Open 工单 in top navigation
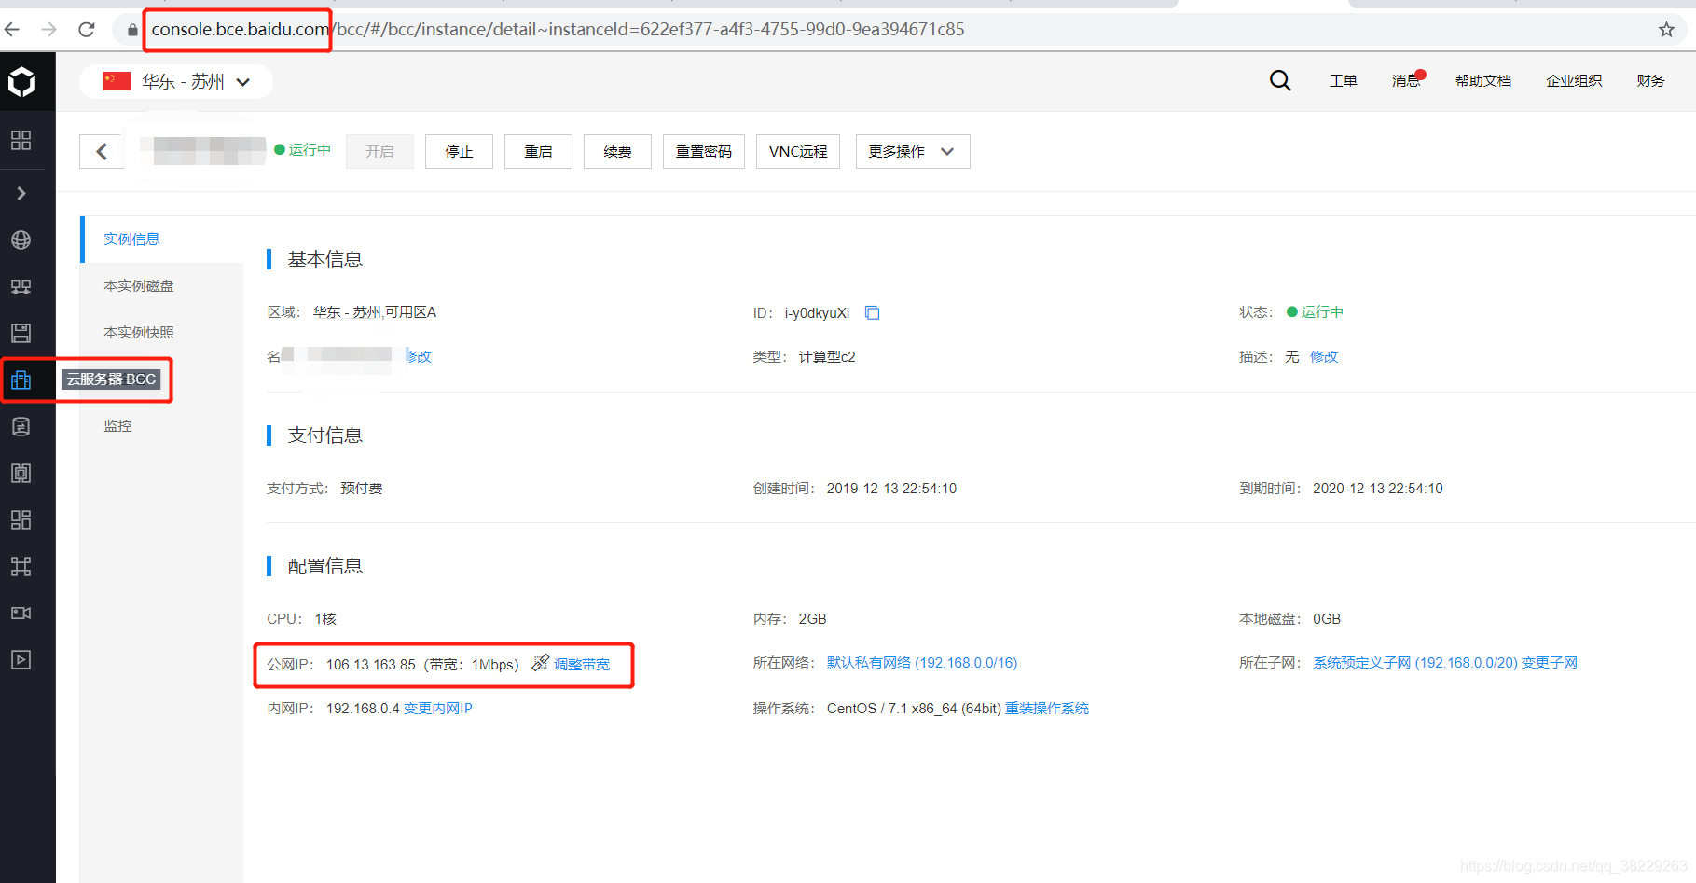 [1343, 81]
